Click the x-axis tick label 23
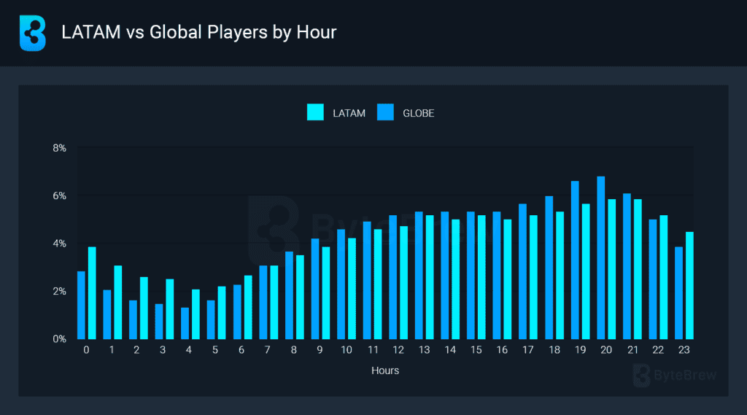Image resolution: width=747 pixels, height=415 pixels. 683,351
